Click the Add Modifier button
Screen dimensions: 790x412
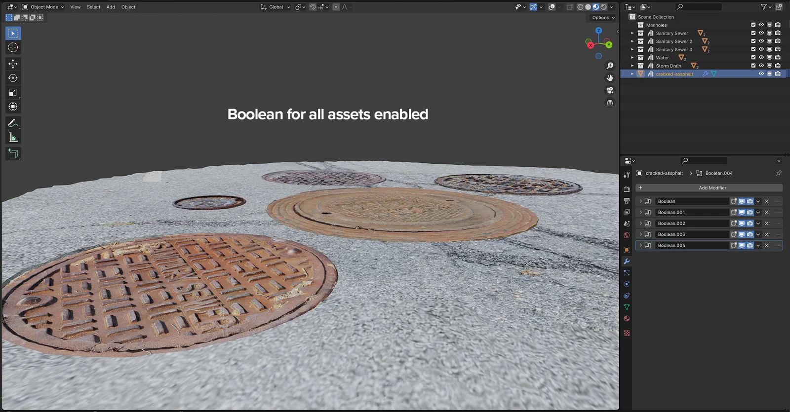(709, 188)
